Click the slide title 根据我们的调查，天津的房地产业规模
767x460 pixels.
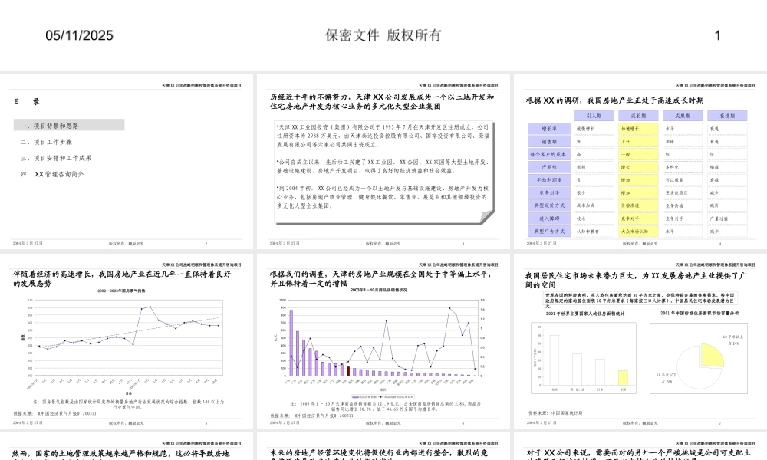pyautogui.click(x=380, y=278)
